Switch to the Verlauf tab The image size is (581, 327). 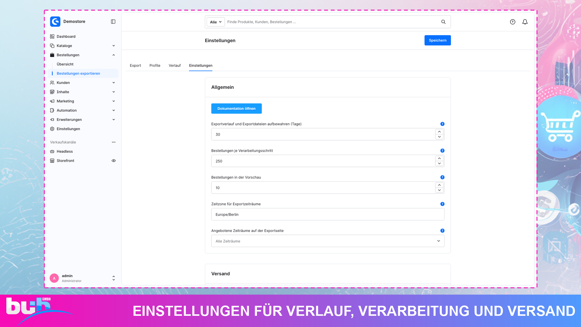(x=175, y=65)
